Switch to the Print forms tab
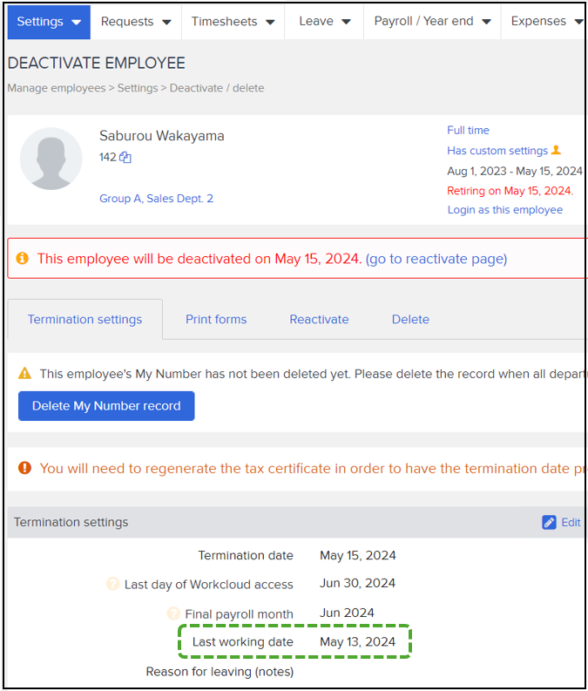 coord(216,319)
